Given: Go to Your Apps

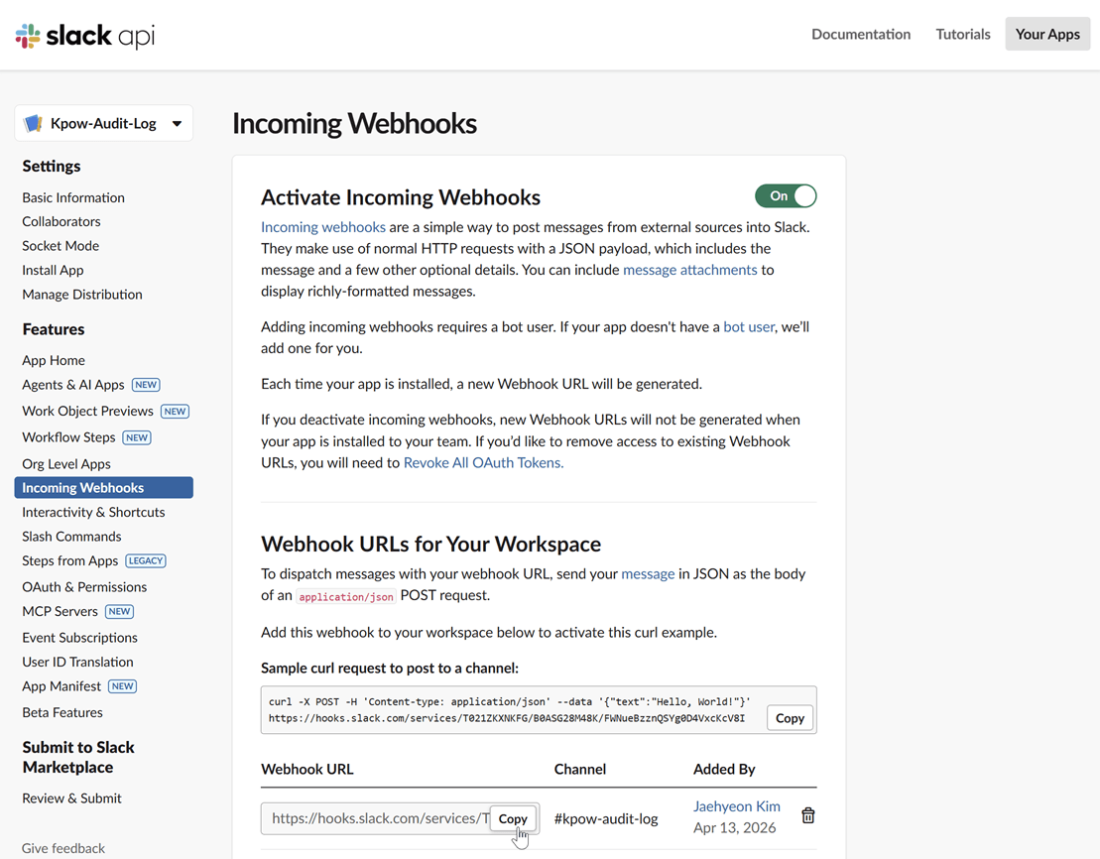Looking at the screenshot, I should point(1047,34).
